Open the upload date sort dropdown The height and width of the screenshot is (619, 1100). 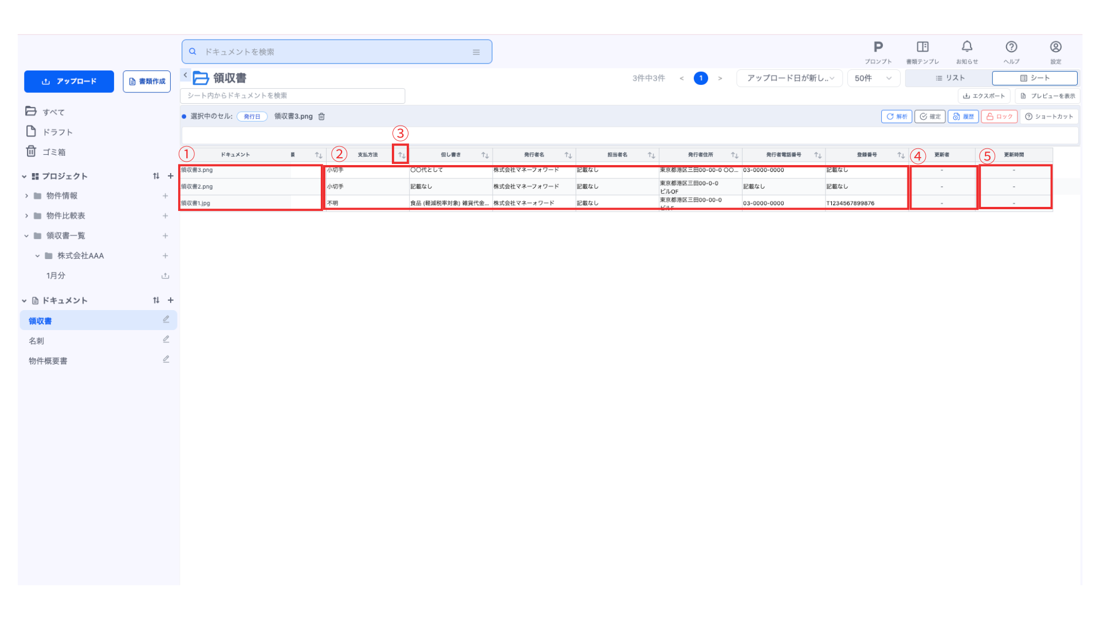[789, 78]
